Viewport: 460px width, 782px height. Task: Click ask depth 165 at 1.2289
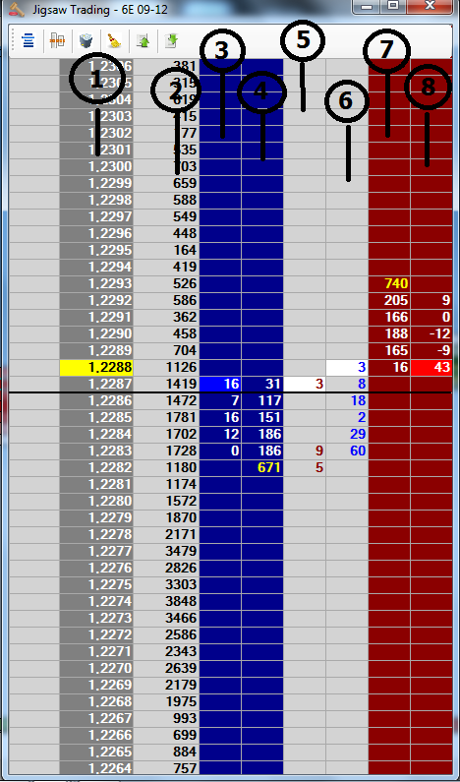[x=389, y=350]
